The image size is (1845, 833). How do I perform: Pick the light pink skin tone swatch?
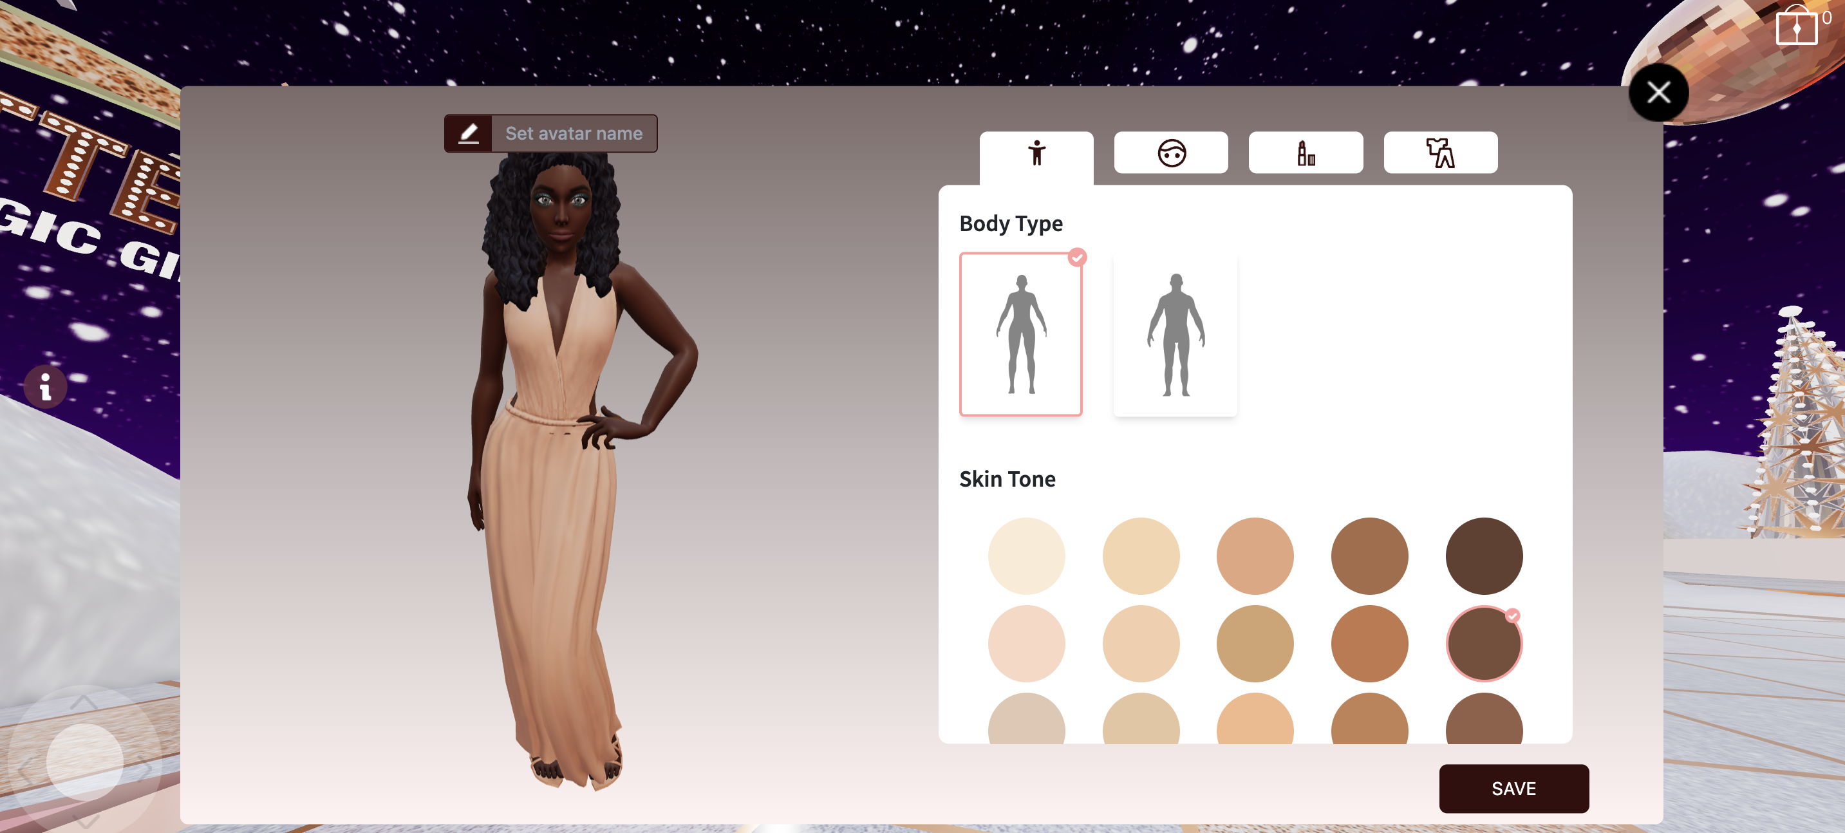(1026, 643)
